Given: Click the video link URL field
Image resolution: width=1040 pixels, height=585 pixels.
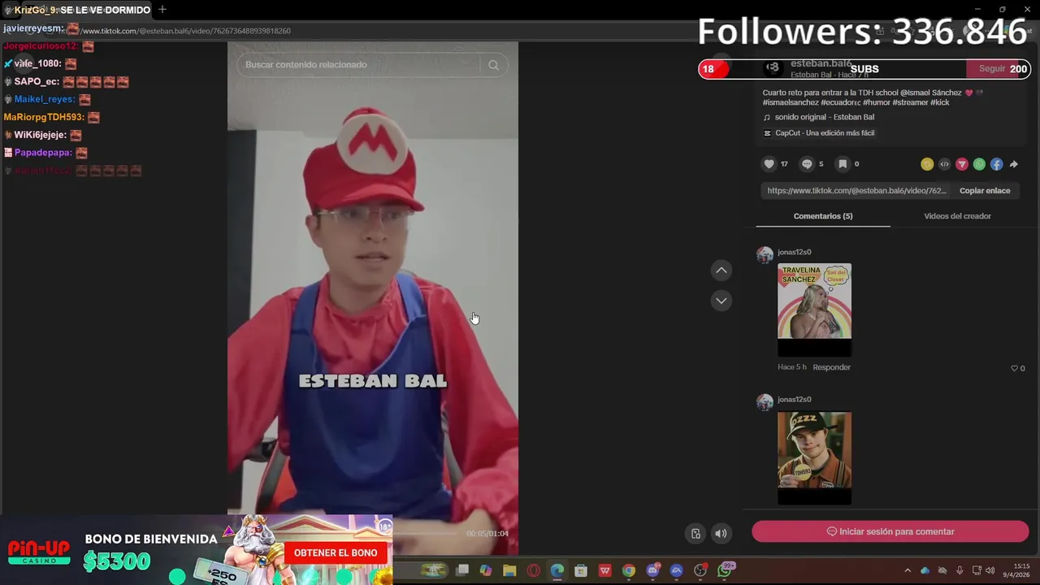Looking at the screenshot, I should click(856, 191).
